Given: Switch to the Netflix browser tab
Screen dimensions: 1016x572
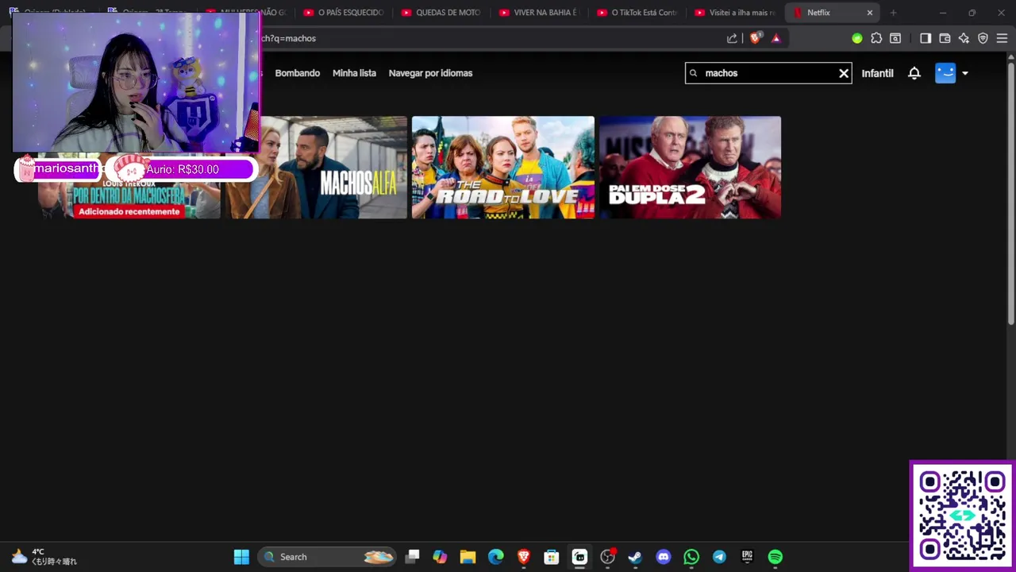Looking at the screenshot, I should click(832, 13).
